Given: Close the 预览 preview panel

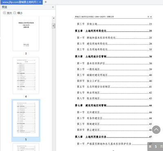Looking at the screenshot, I should click(x=53, y=7).
